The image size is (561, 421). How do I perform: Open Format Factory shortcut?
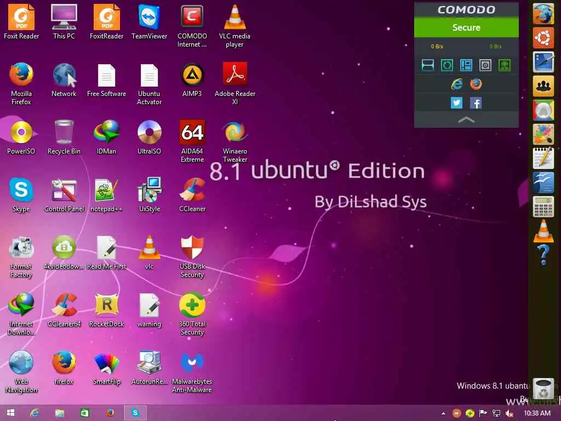pyautogui.click(x=21, y=257)
